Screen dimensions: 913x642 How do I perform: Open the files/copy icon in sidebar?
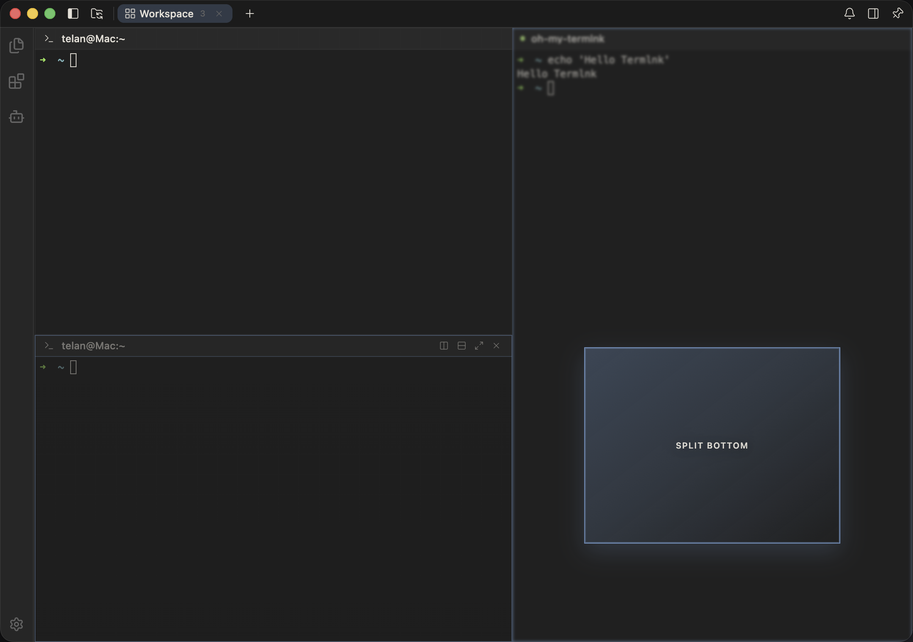click(x=16, y=46)
